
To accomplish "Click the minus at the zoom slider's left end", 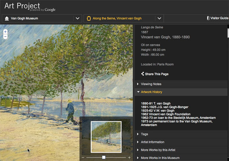I will coord(83,157).
